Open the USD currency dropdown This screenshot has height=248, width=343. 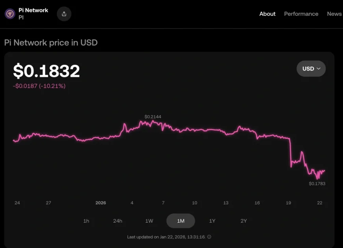click(x=311, y=69)
